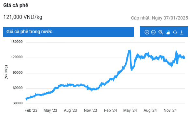This screenshot has width=190, height=117.
Task: Click the 150000 y-axis label
Action: 17,42
